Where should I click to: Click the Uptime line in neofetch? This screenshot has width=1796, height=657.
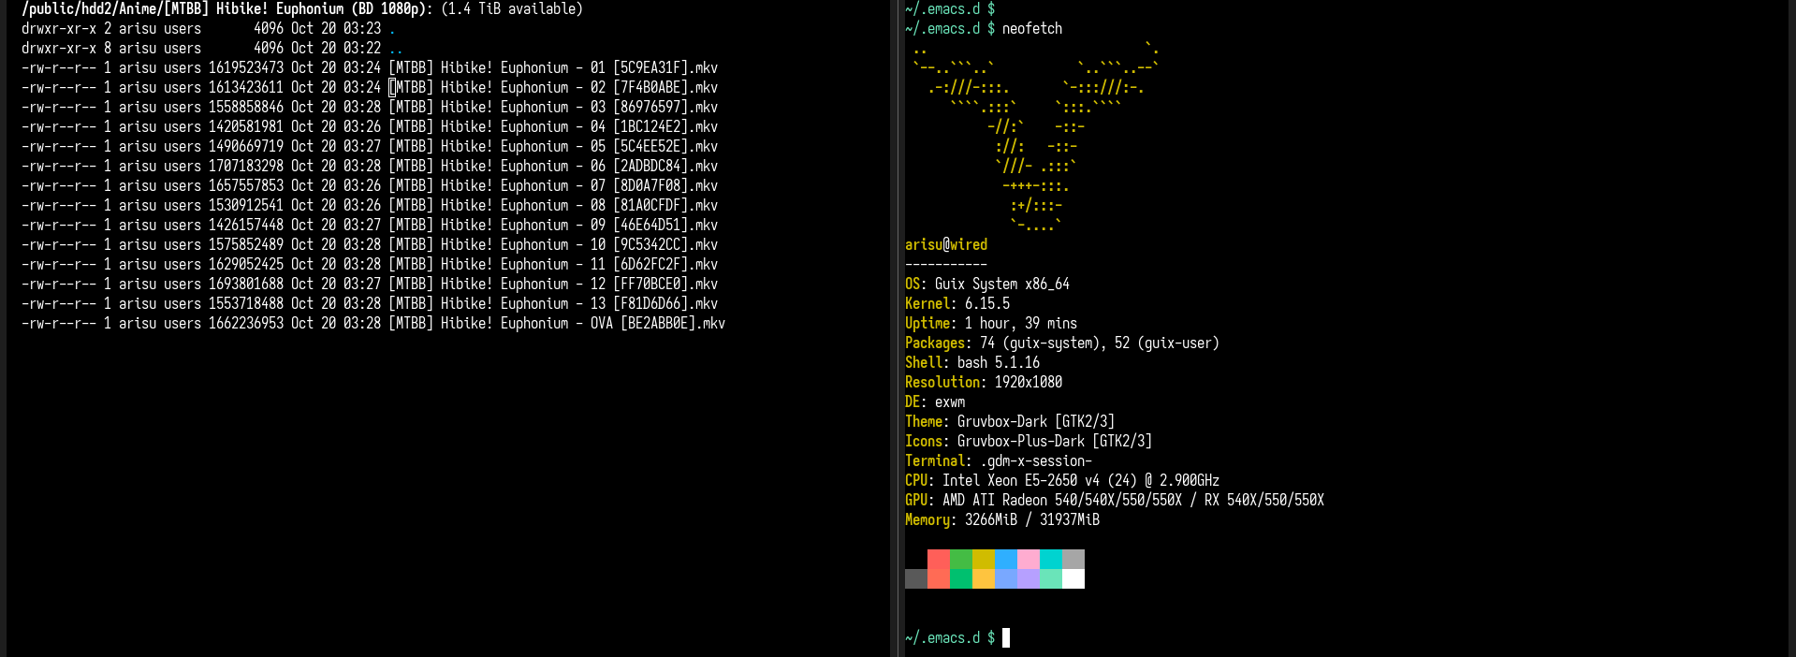tap(991, 323)
